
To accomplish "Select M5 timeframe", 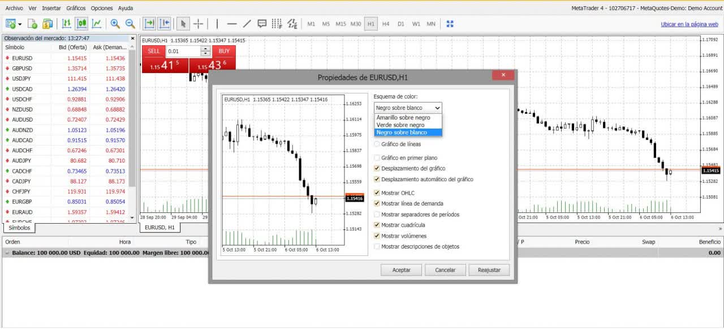I will coord(326,24).
